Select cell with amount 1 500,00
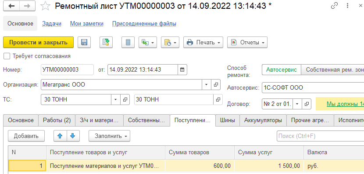The image size is (364, 174). [269, 166]
